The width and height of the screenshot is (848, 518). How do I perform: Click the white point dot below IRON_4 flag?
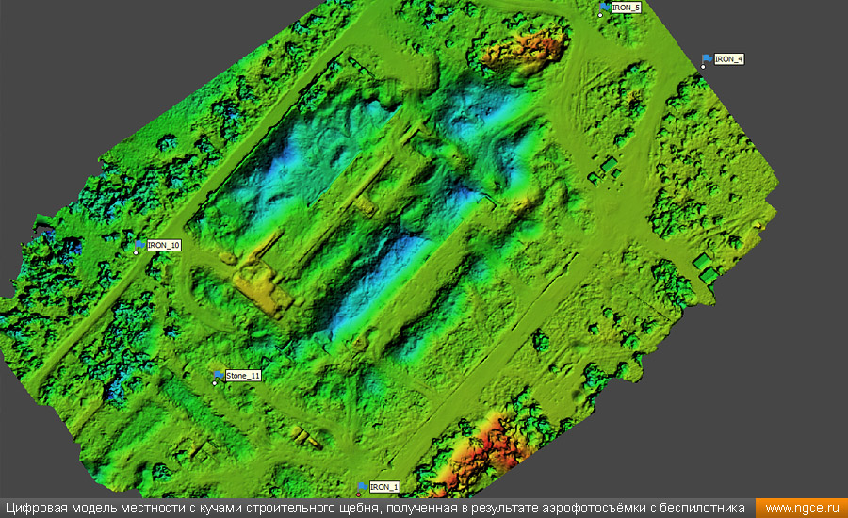pos(703,67)
